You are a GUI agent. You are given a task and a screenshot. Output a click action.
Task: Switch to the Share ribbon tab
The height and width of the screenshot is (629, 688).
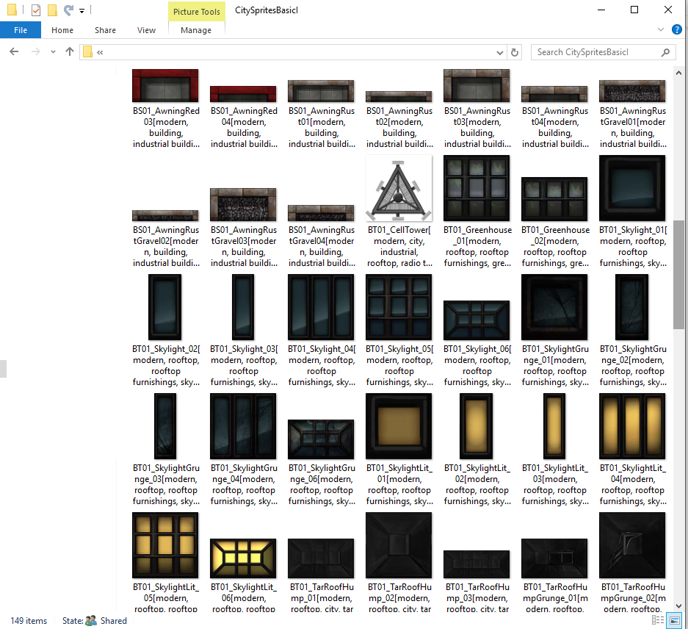(x=105, y=30)
